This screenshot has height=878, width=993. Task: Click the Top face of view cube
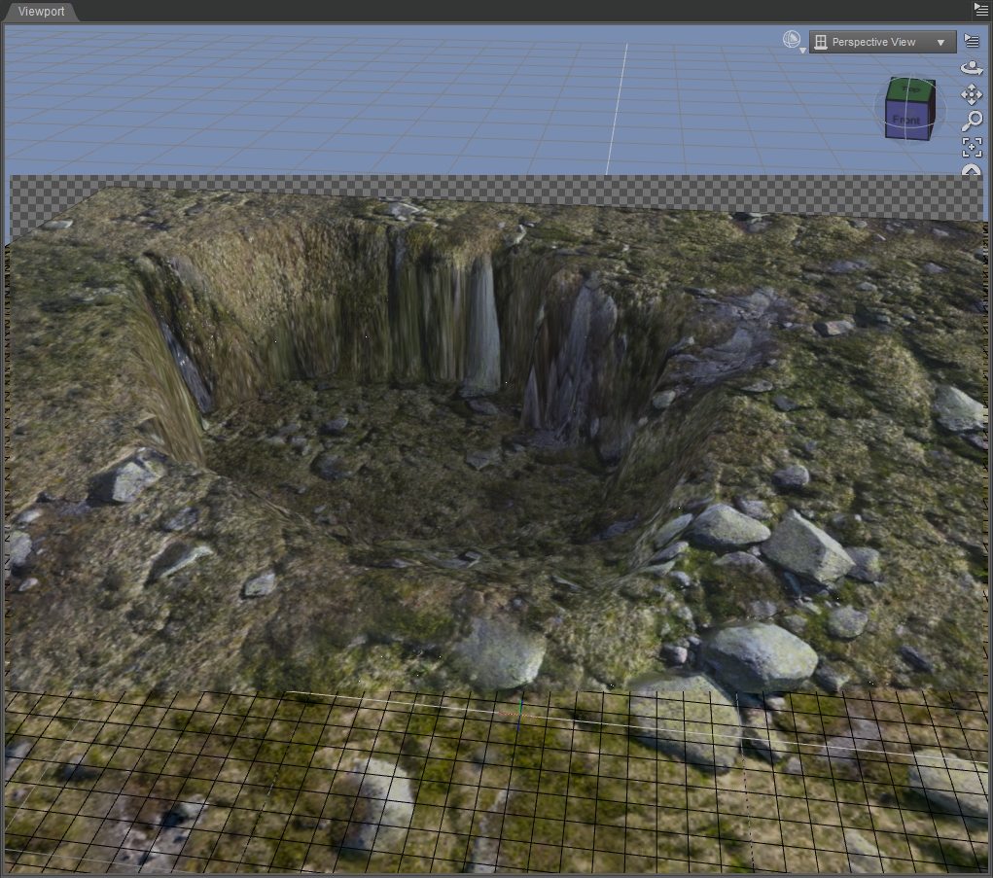(x=910, y=89)
